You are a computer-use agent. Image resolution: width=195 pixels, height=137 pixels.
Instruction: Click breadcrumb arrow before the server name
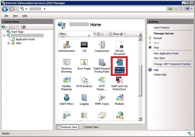(26, 9)
